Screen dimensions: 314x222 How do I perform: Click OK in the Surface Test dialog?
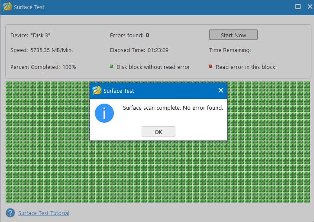[x=159, y=131]
